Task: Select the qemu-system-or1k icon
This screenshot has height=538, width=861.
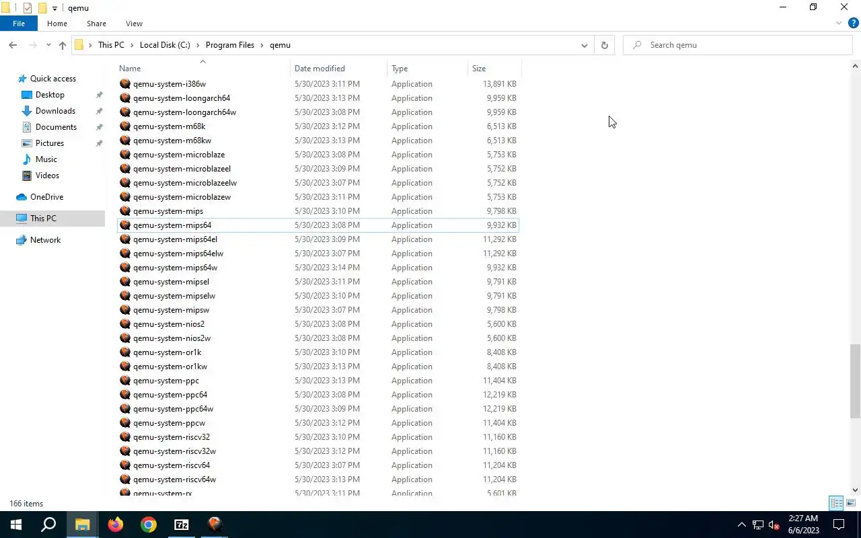Action: 124,352
